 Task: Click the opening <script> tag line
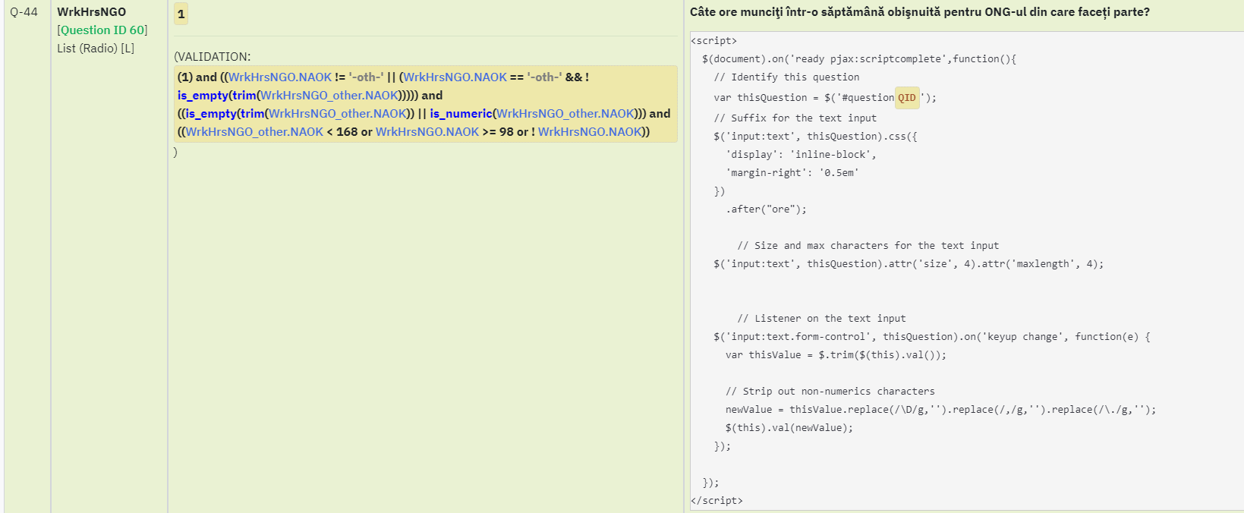point(713,41)
